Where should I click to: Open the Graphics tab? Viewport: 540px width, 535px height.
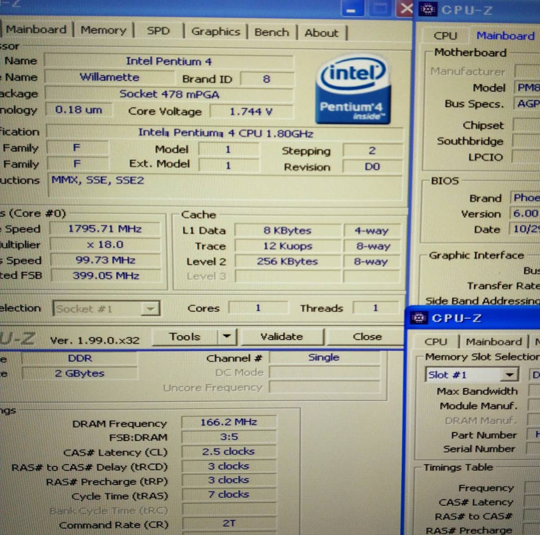tap(216, 32)
